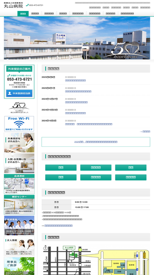Click the 9:00 ~ 12:00 hours cell
The width and height of the screenshot is (154, 275).
coord(111,202)
